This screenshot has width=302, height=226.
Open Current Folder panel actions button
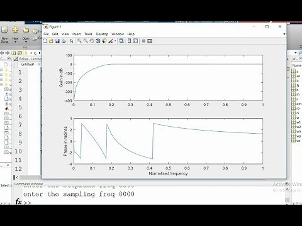click(9, 59)
